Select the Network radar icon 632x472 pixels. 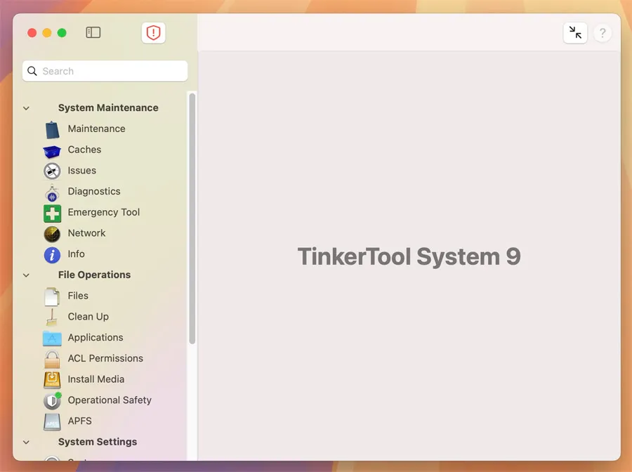click(53, 233)
